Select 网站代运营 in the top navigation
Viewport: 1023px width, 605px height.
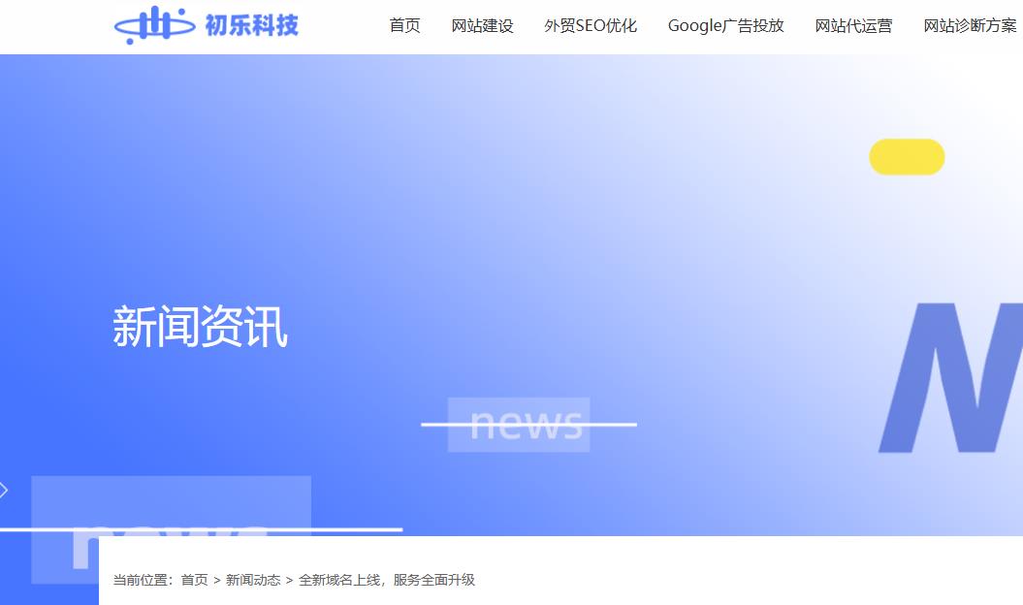coord(853,26)
